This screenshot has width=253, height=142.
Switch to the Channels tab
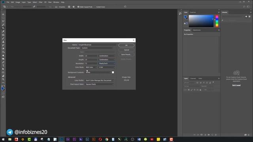click(193, 78)
